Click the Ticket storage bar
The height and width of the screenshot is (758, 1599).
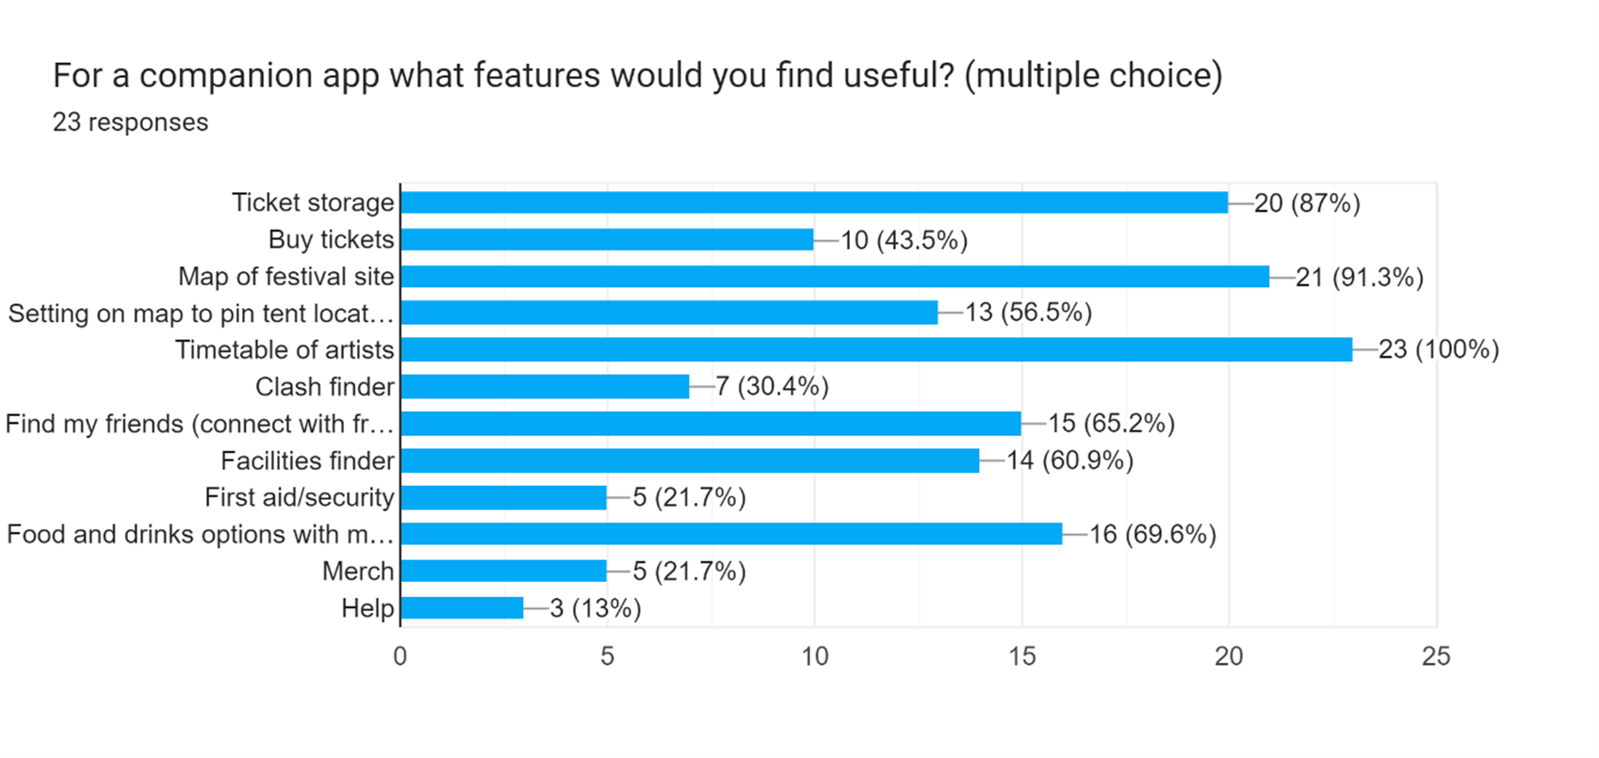(814, 202)
